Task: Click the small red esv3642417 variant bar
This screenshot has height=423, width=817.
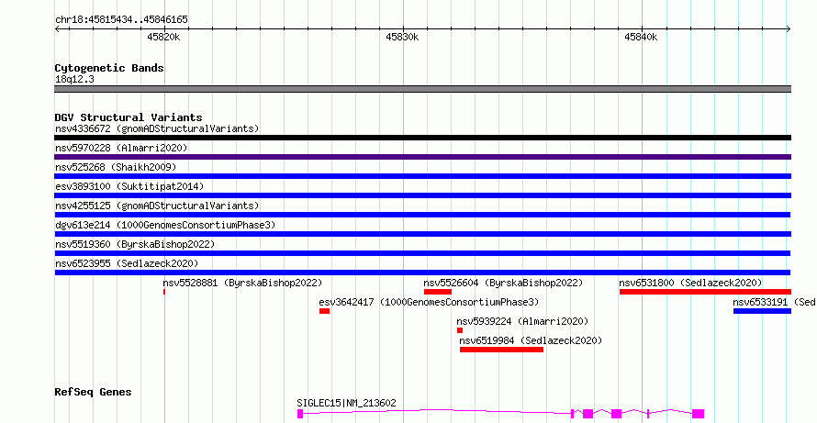Action: click(x=325, y=311)
